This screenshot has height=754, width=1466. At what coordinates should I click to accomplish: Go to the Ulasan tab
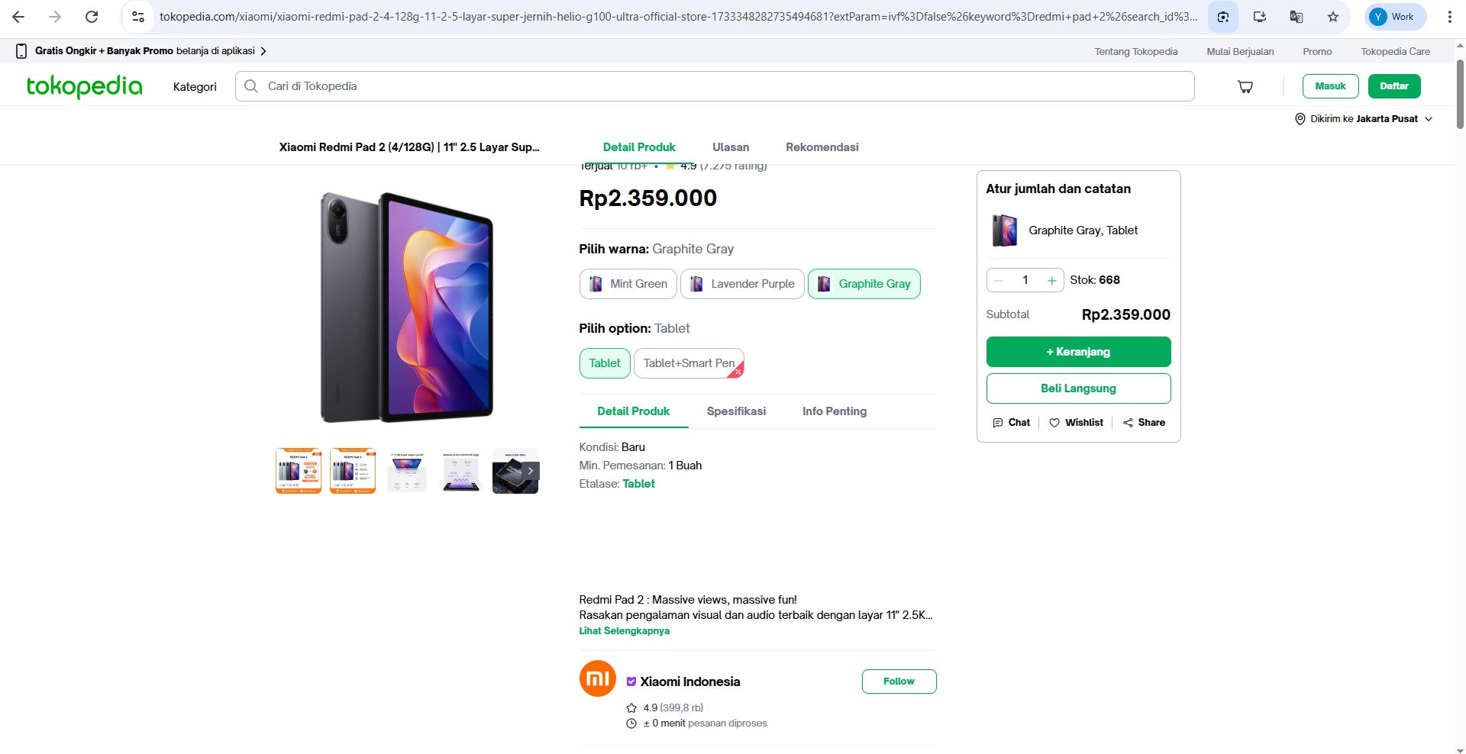(731, 147)
